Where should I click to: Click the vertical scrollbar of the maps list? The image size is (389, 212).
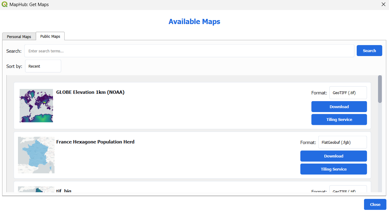[x=380, y=89]
